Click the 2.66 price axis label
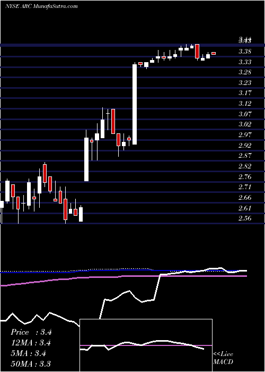Image resolution: width=265 pixels, height=372 pixels. (x=245, y=197)
